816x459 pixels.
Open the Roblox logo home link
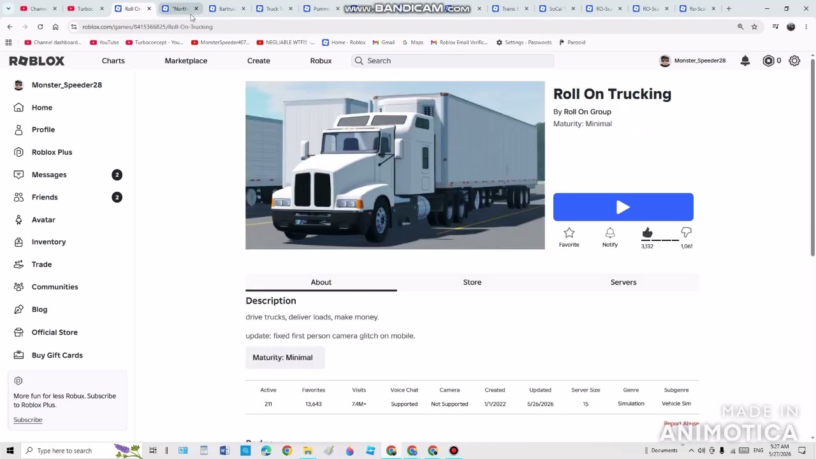36,61
